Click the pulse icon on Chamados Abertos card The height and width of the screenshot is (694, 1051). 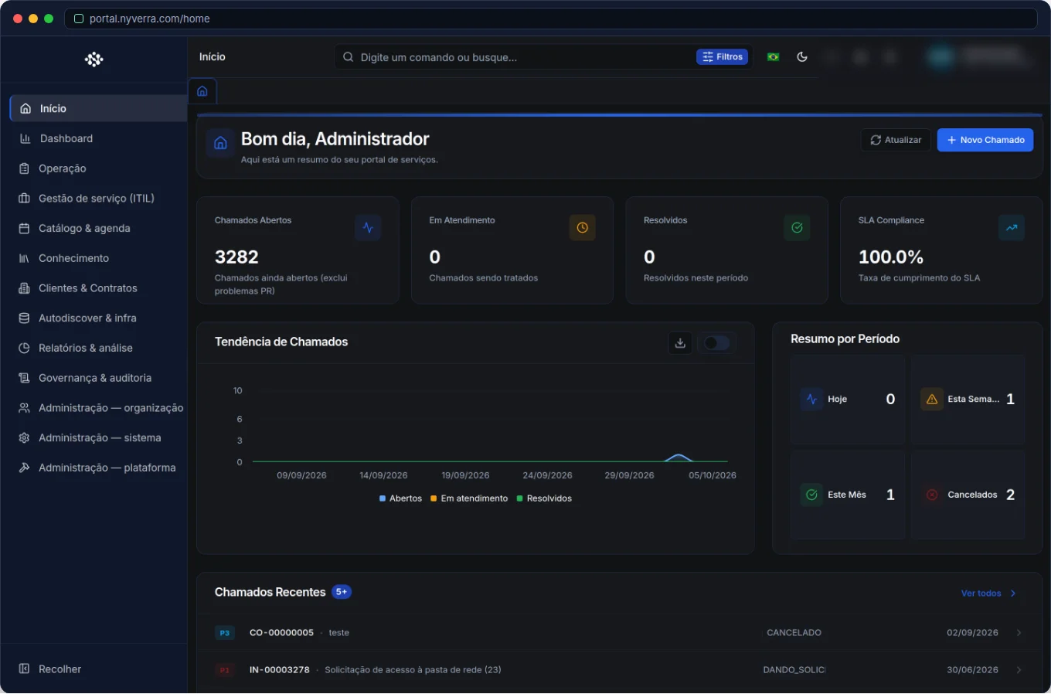(x=368, y=228)
